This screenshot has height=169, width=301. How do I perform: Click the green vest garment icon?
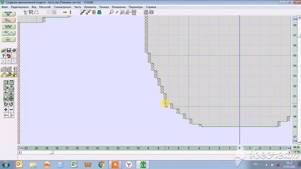tap(99, 13)
